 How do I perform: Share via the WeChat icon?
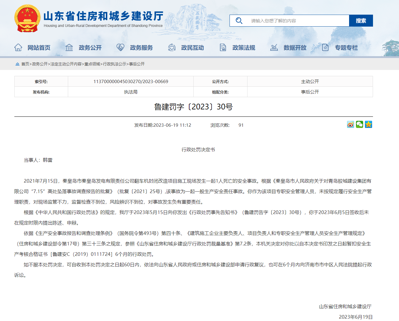[360, 125]
